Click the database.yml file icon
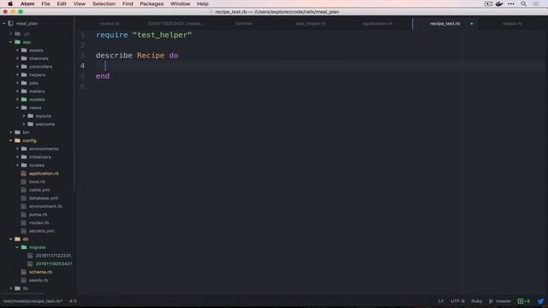 click(23, 198)
